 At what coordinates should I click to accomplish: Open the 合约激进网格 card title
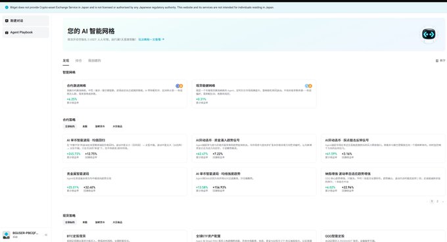click(76, 85)
